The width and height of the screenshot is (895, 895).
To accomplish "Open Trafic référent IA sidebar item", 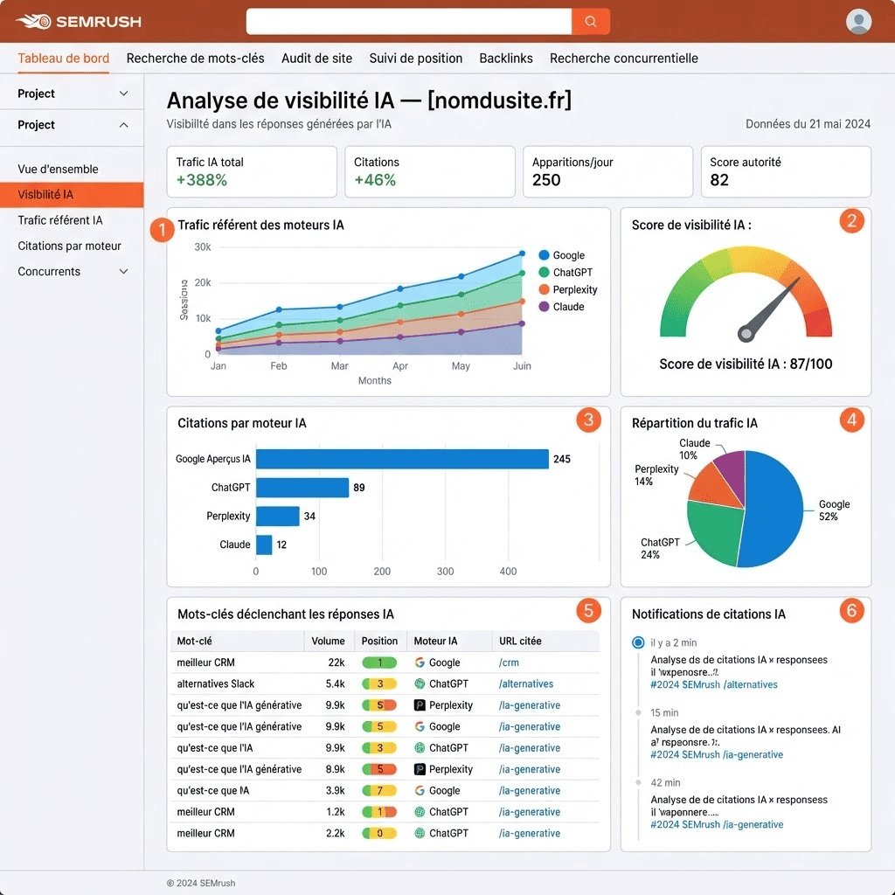I will [60, 220].
